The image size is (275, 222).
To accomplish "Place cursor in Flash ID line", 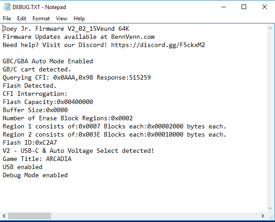I will click(x=30, y=142).
